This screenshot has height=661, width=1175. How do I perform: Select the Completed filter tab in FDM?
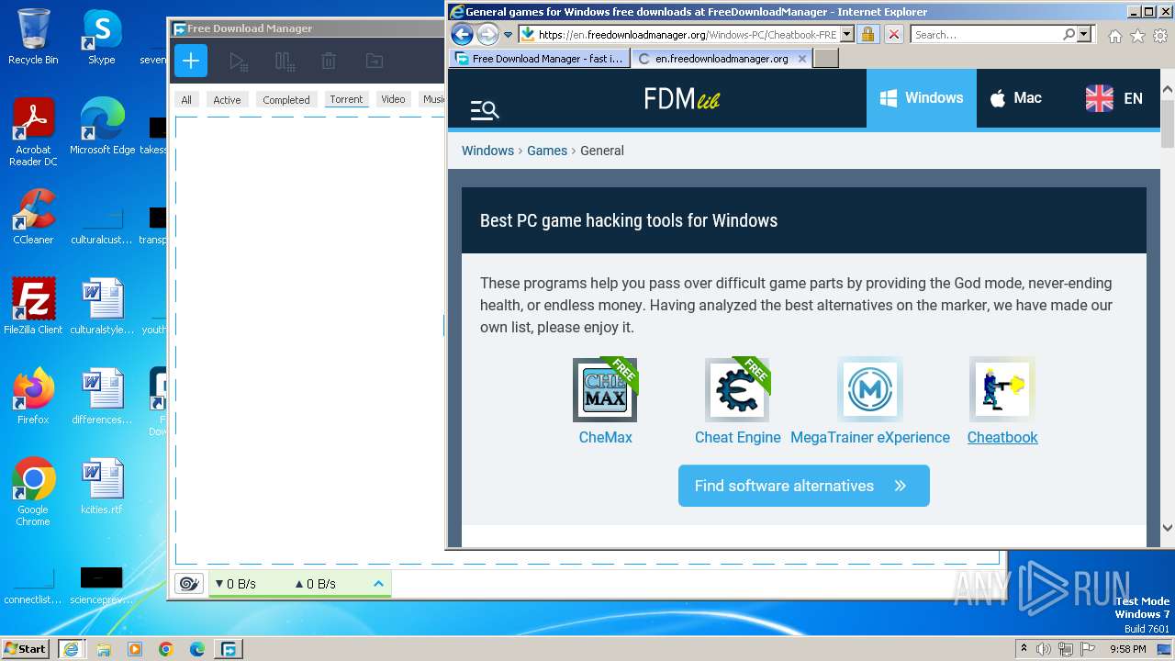[286, 100]
